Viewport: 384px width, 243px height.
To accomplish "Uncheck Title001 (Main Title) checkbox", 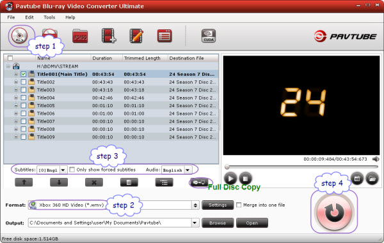I will [x=24, y=74].
